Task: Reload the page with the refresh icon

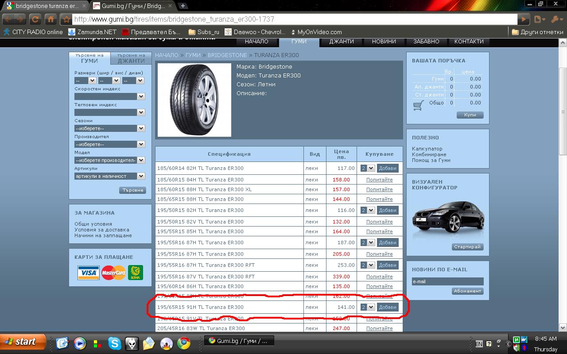Action: pos(36,19)
